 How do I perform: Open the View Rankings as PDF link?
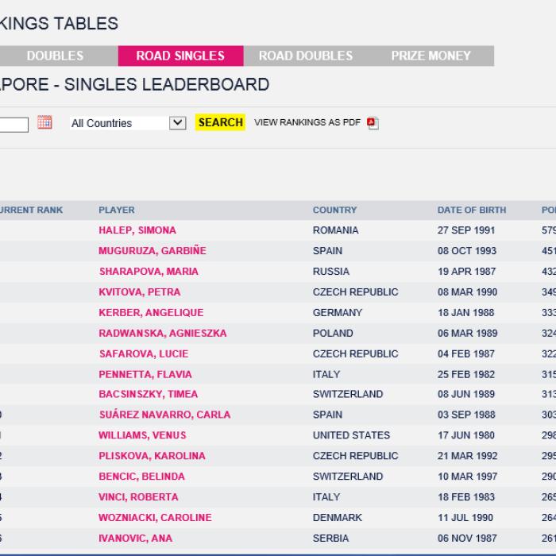point(307,122)
